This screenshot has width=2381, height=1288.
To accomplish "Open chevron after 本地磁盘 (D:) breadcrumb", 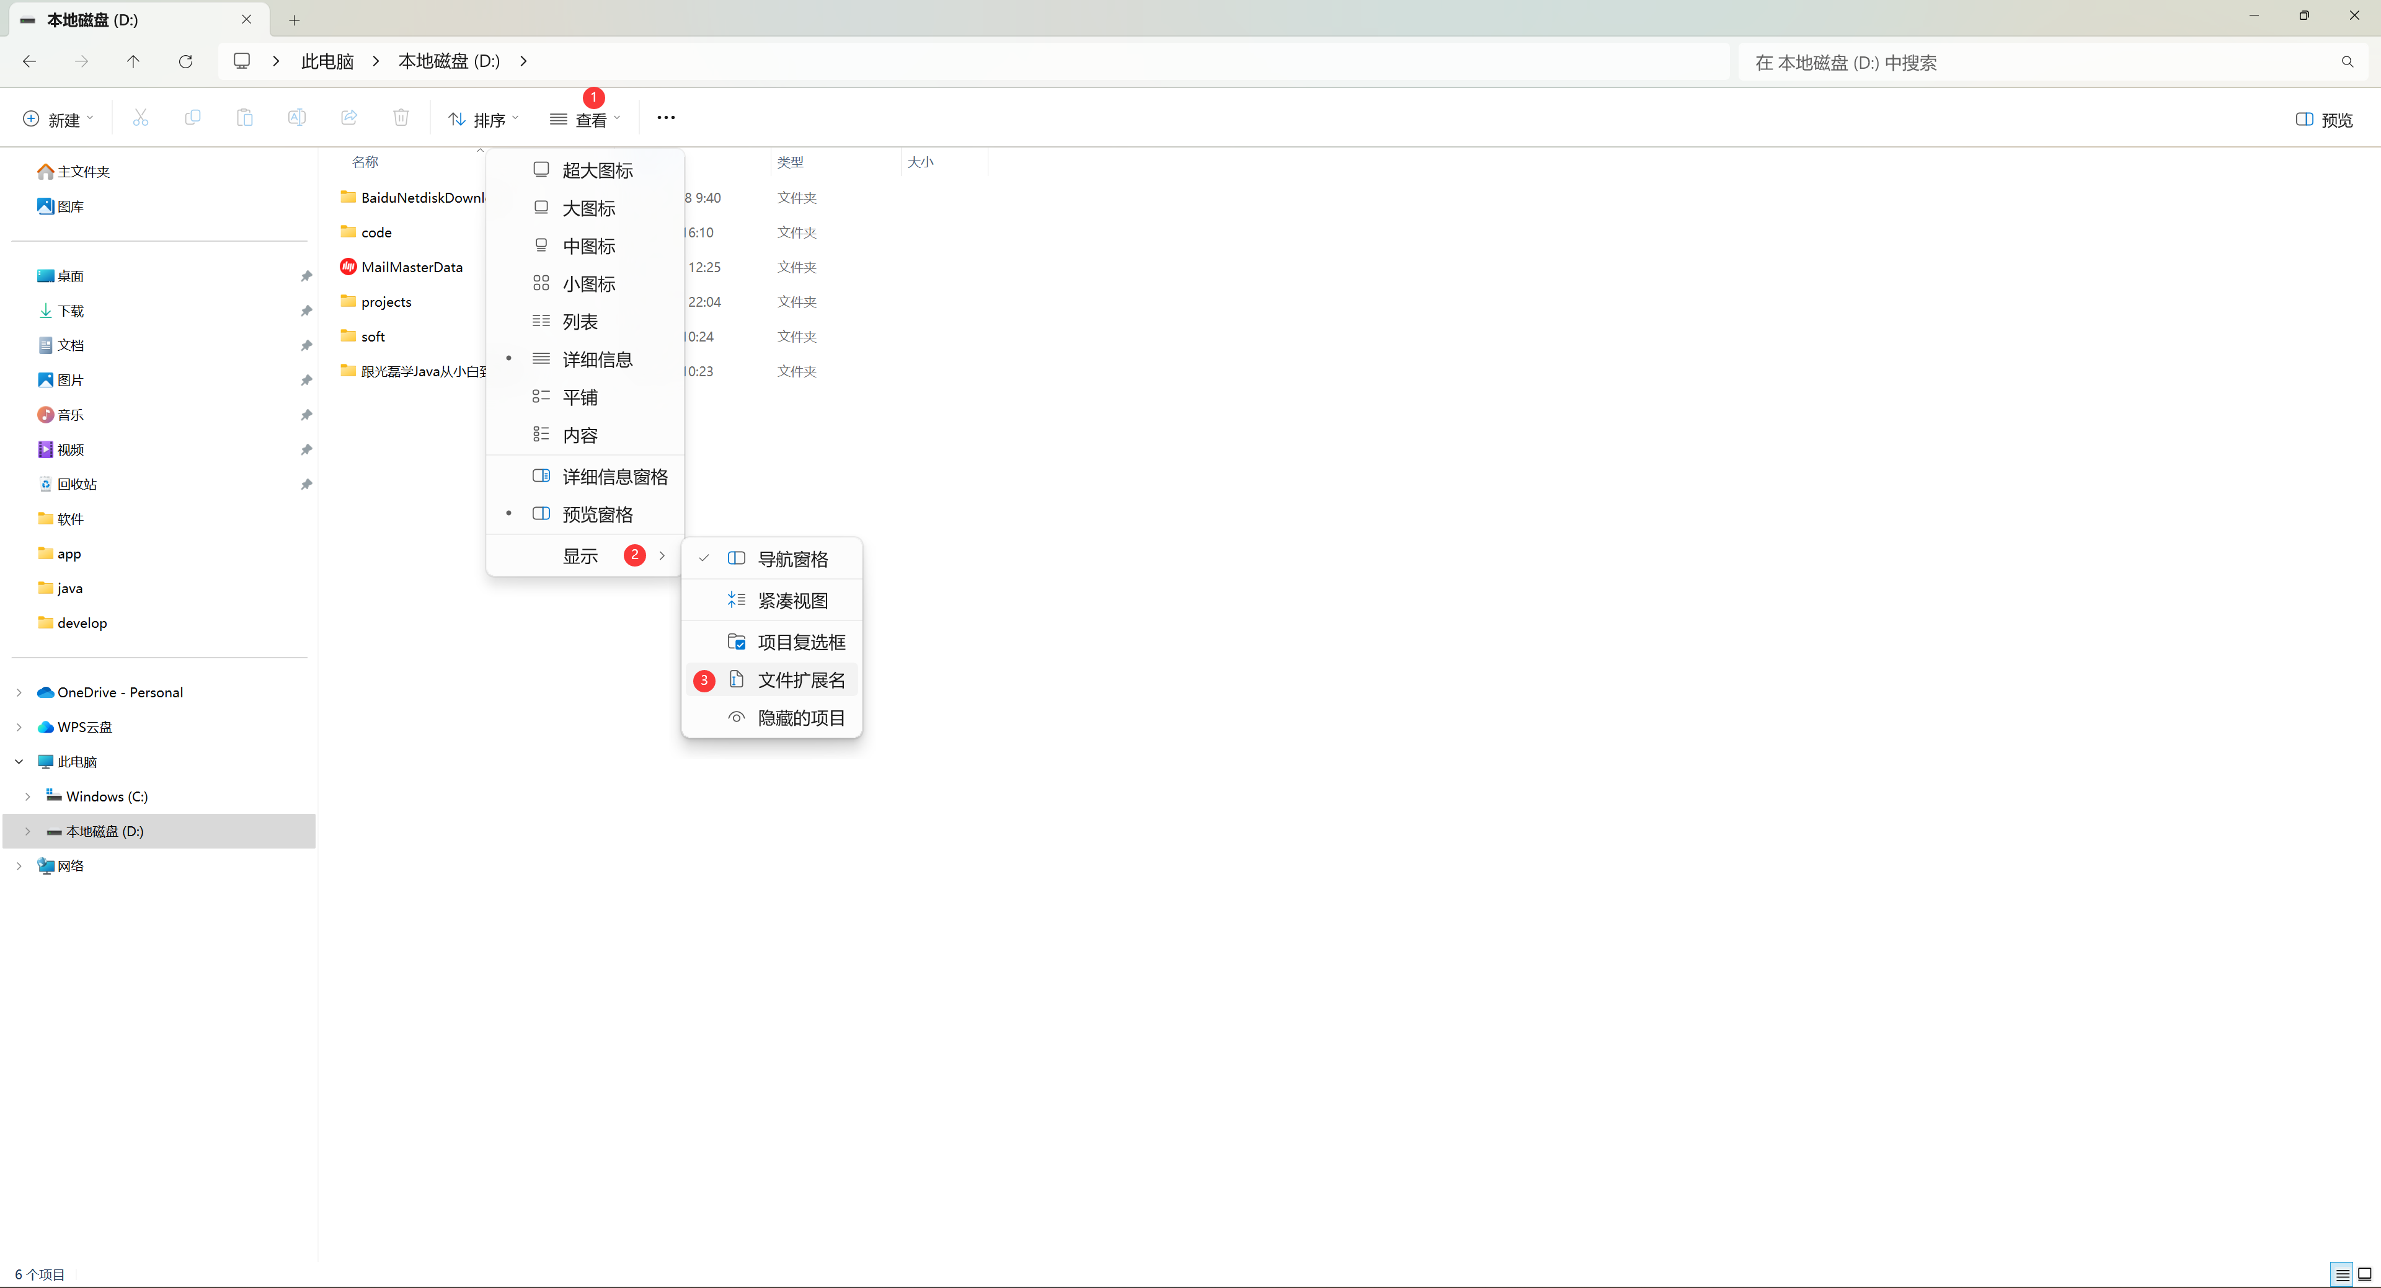I will 523,61.
